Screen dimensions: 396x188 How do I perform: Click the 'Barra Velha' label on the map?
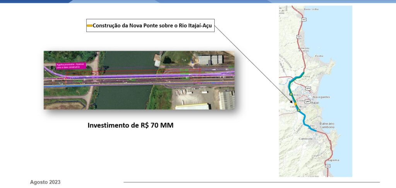(311, 9)
